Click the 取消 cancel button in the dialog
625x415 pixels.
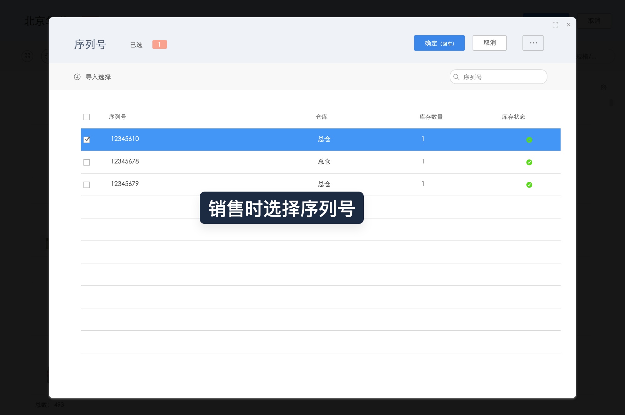[490, 43]
